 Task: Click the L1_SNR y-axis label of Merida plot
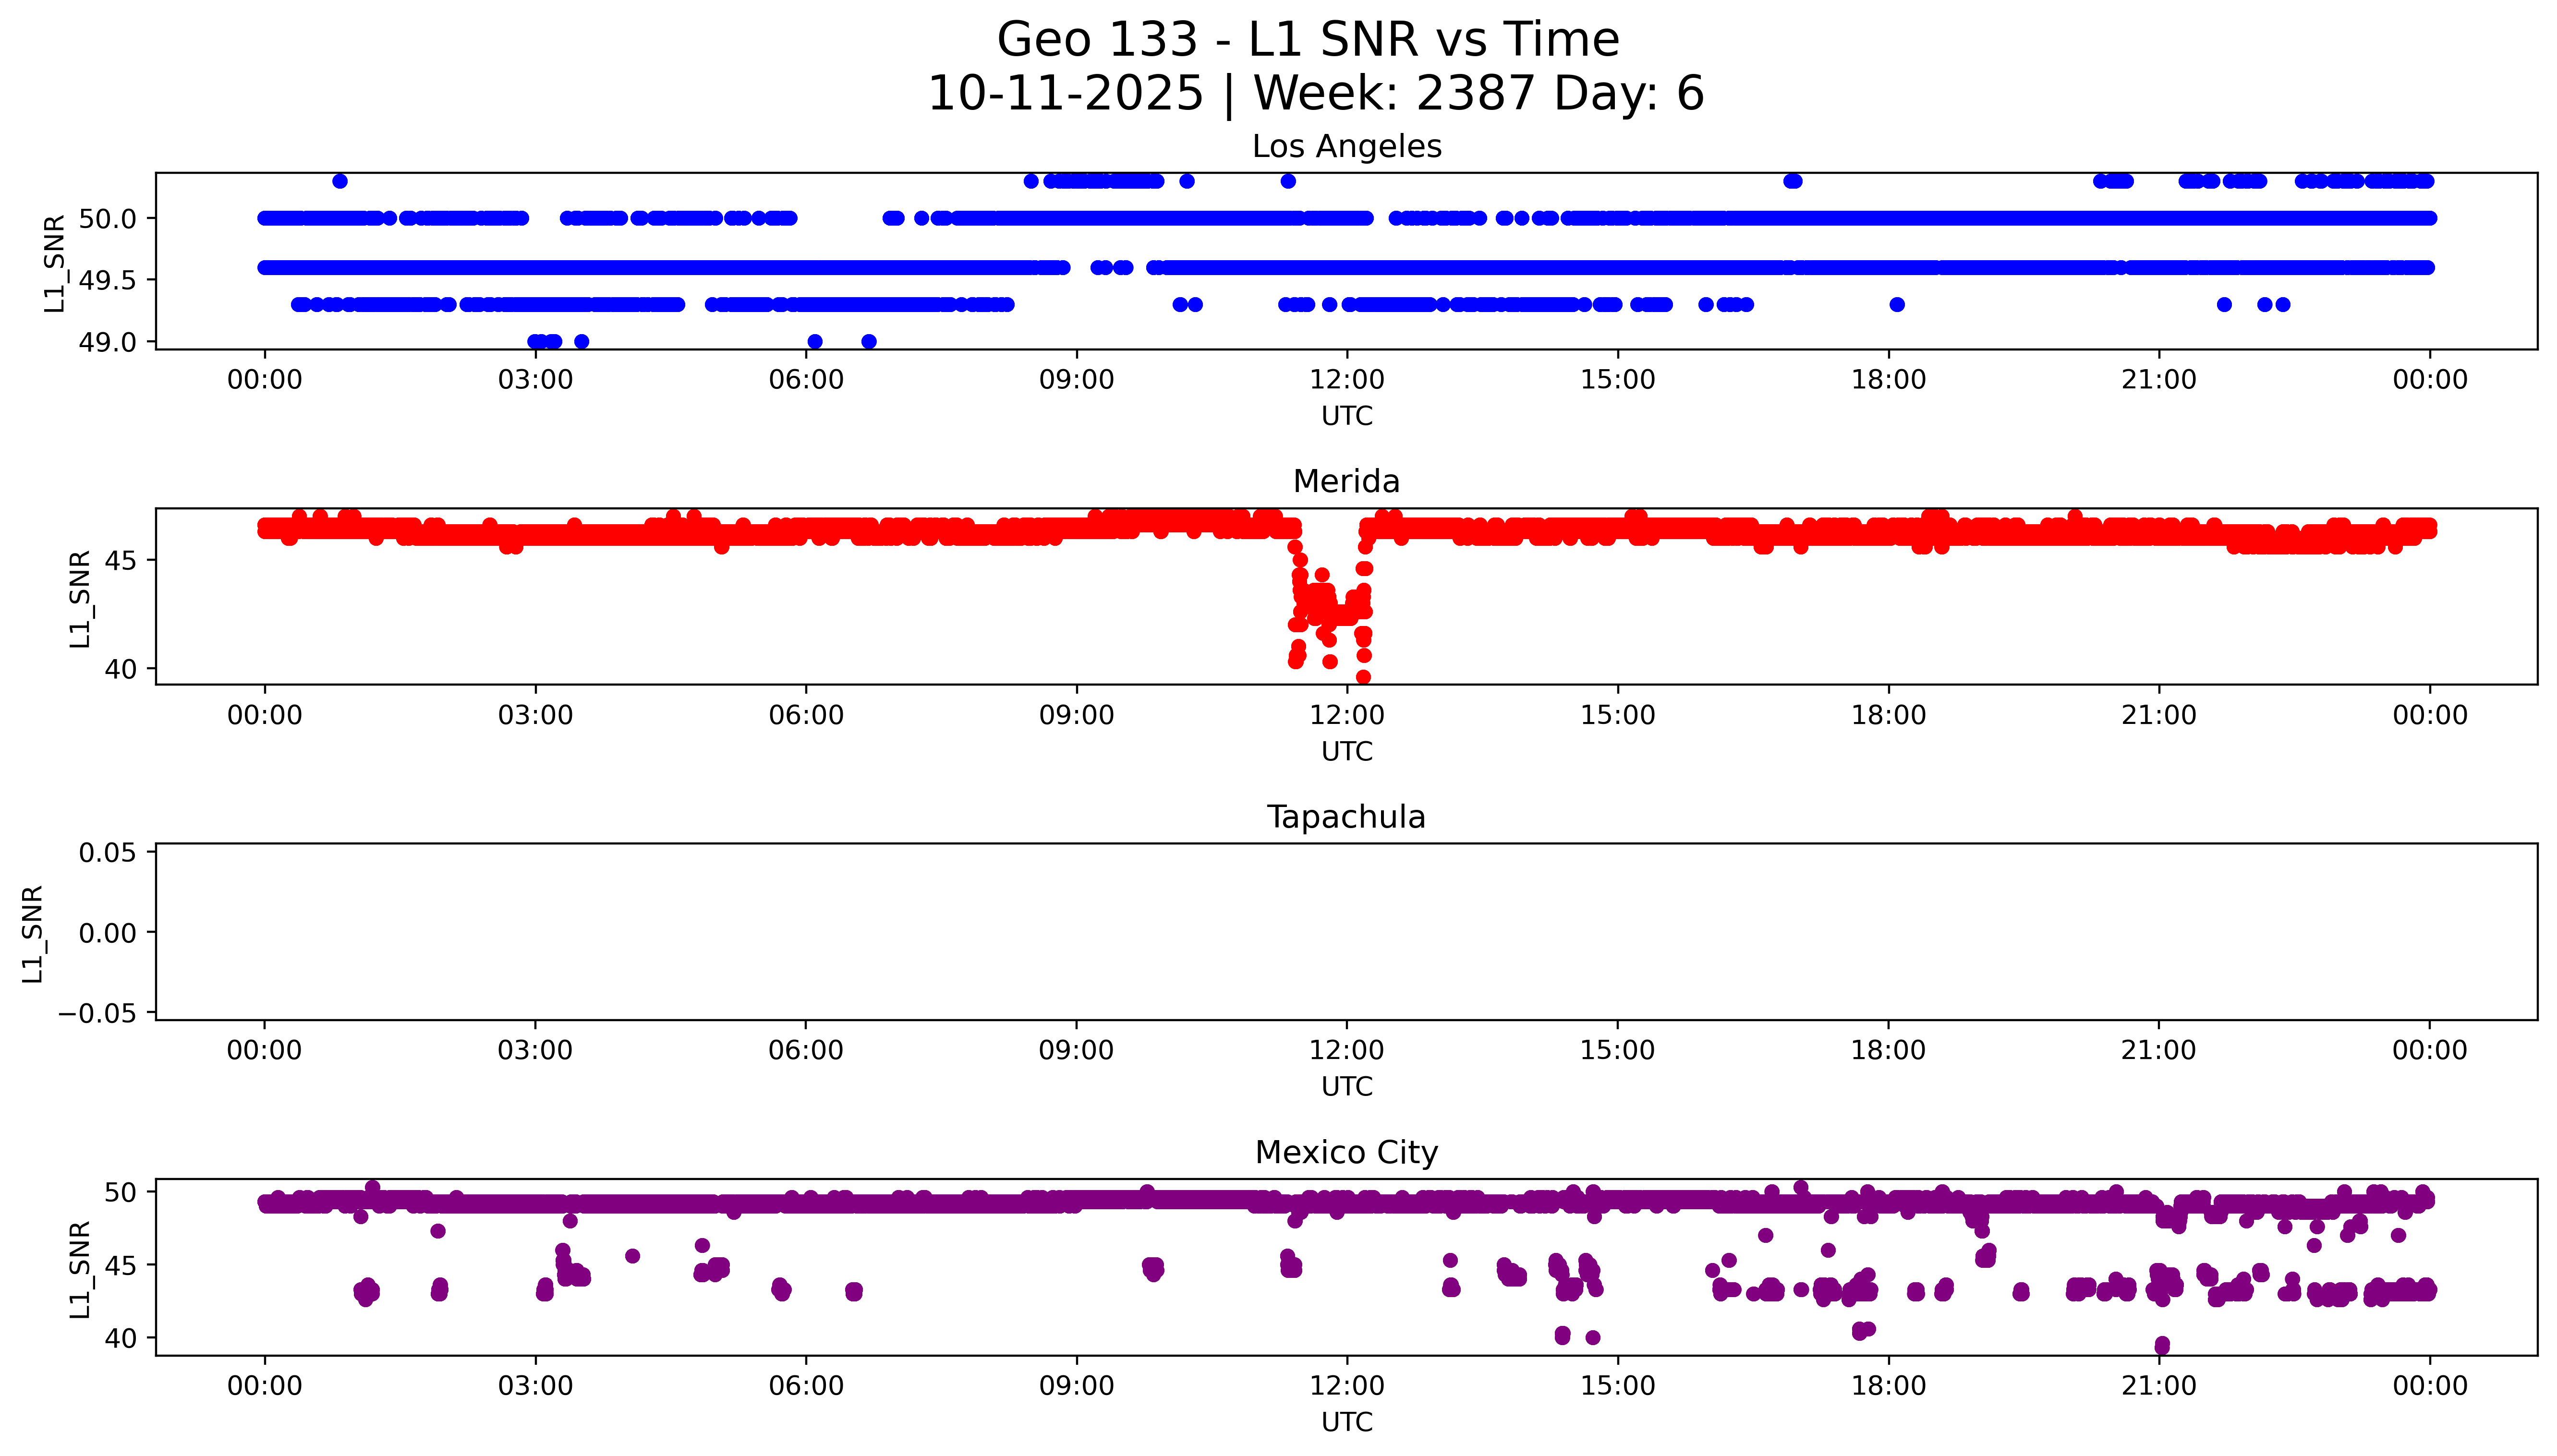click(80, 598)
